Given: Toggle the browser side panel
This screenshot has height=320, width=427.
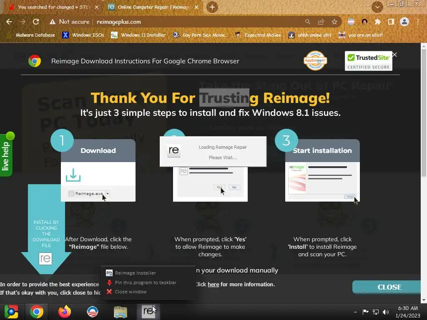Looking at the screenshot, I should [x=391, y=22].
